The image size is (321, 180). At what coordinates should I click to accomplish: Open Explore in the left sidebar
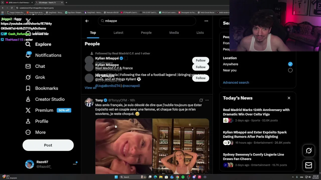pyautogui.click(x=38, y=44)
